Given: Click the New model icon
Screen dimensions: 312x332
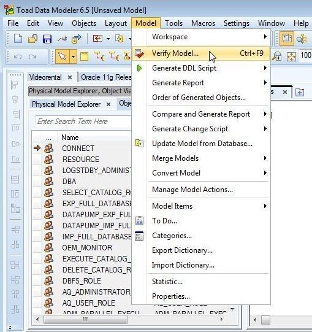Looking at the screenshot, I should 18,39.
